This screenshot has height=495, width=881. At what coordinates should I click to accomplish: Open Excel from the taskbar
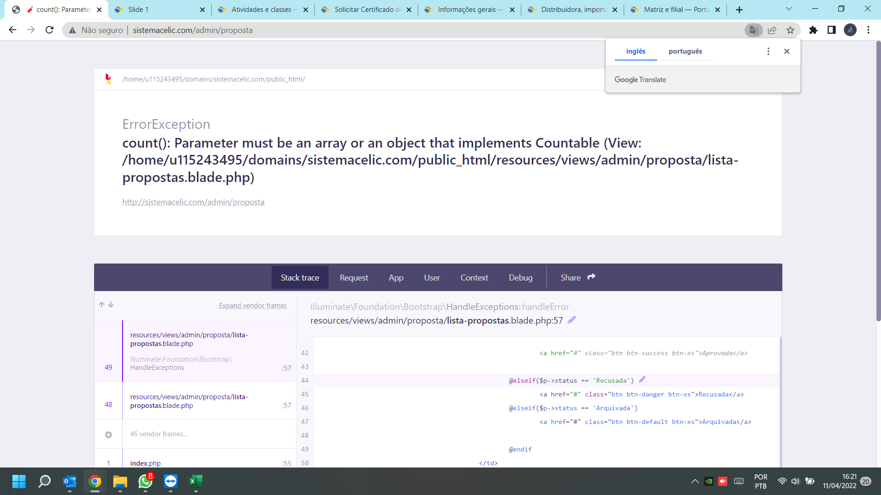click(x=195, y=482)
